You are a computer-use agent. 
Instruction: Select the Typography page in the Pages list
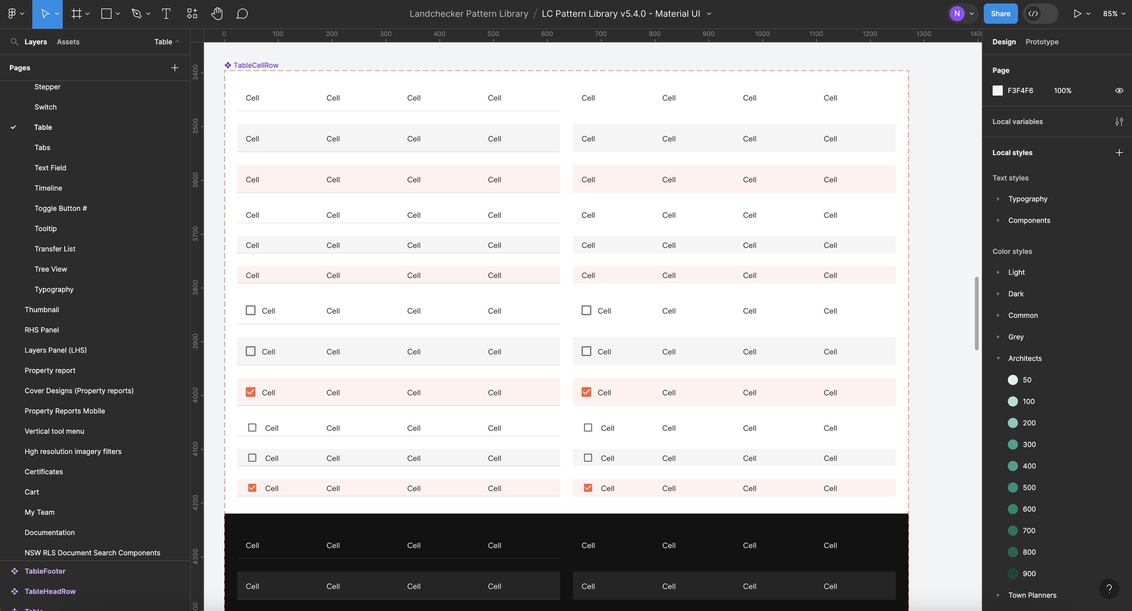[54, 289]
